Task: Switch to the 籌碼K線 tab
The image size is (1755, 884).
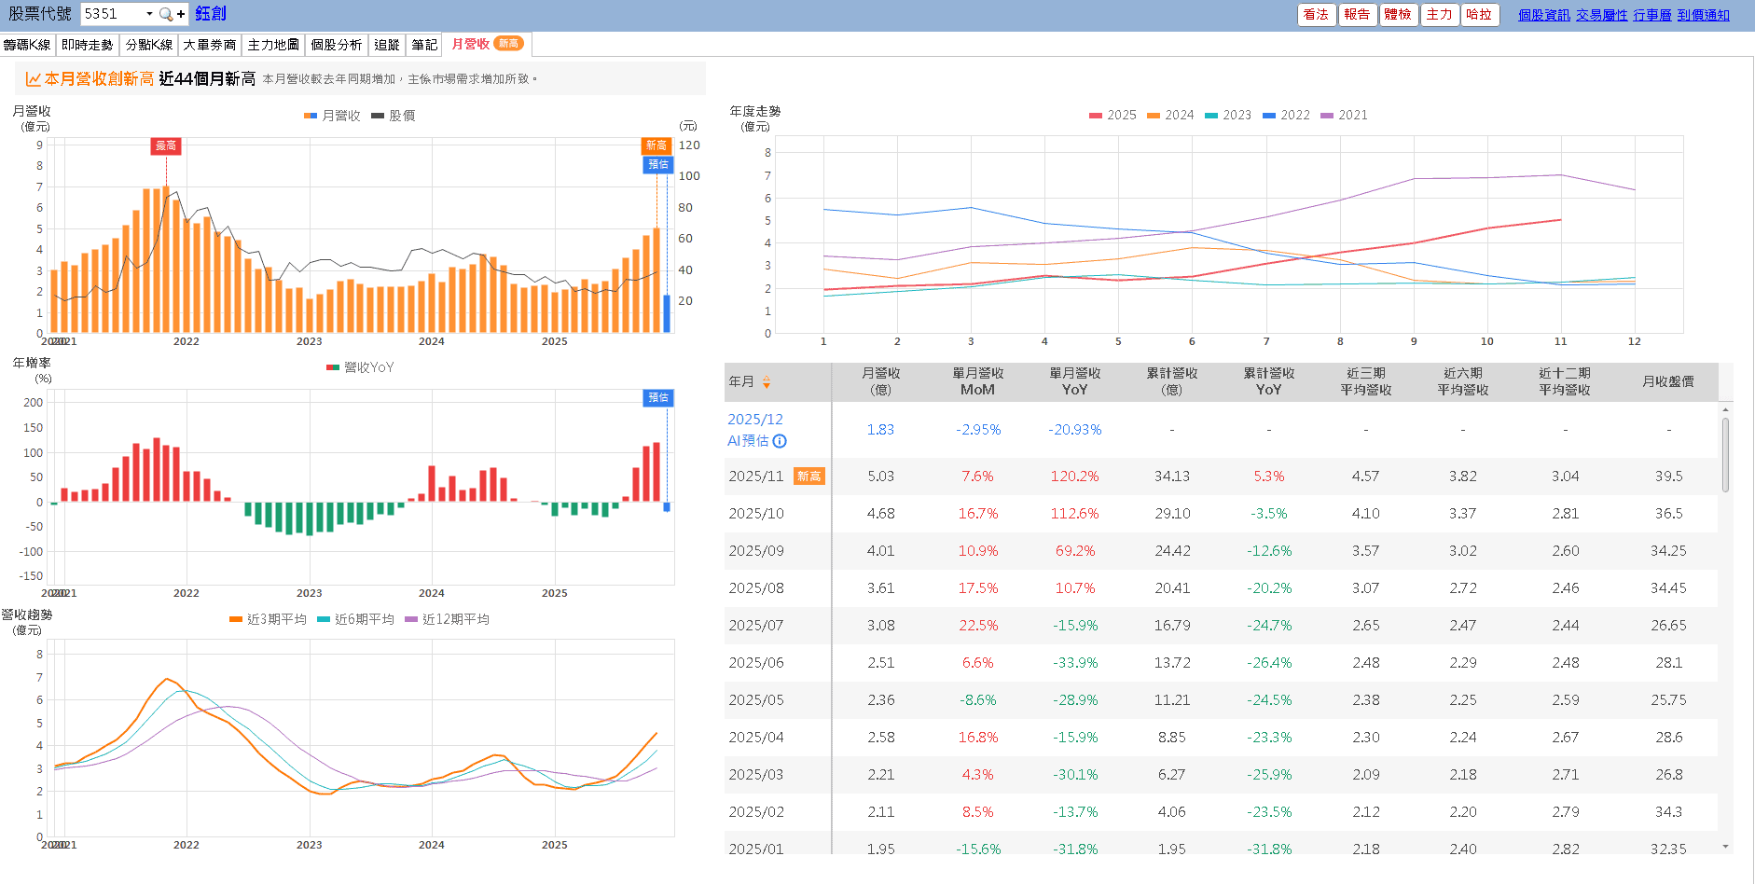Action: (27, 45)
